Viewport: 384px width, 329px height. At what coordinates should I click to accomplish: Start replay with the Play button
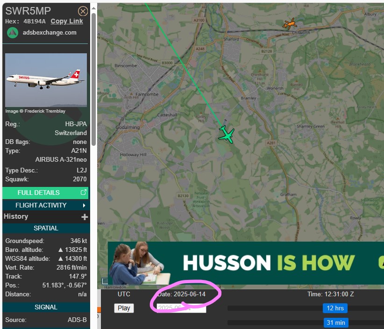coord(124,308)
